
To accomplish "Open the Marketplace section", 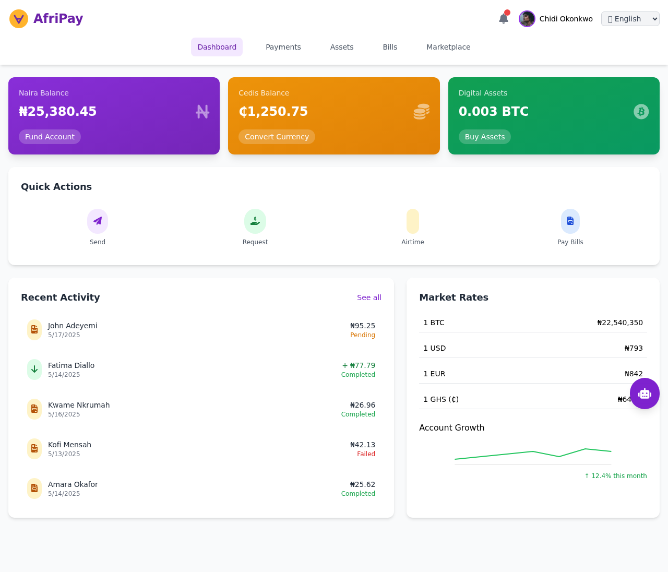I will [448, 47].
